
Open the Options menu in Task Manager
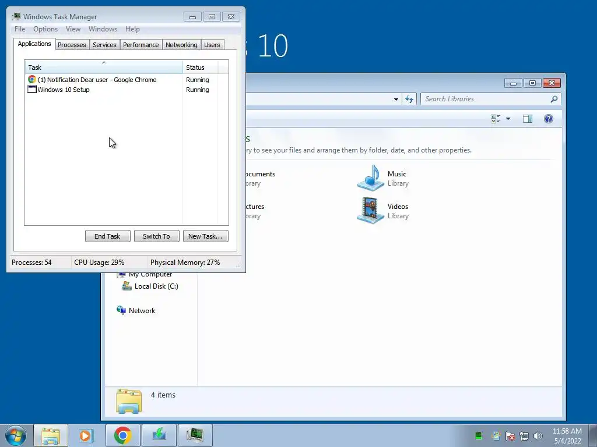45,29
